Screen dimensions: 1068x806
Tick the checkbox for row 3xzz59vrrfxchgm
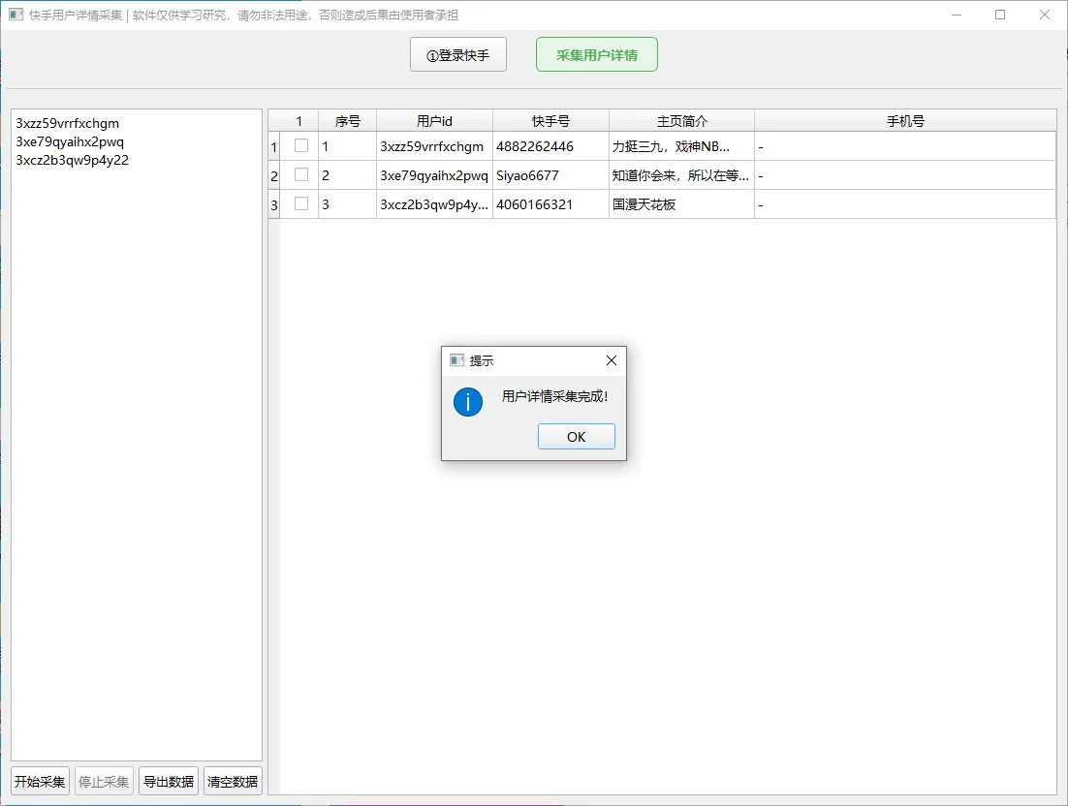[301, 145]
